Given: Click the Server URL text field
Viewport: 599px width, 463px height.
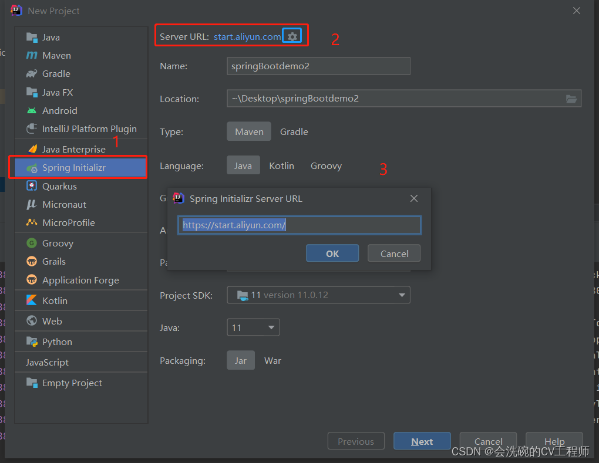Looking at the screenshot, I should pyautogui.click(x=299, y=225).
